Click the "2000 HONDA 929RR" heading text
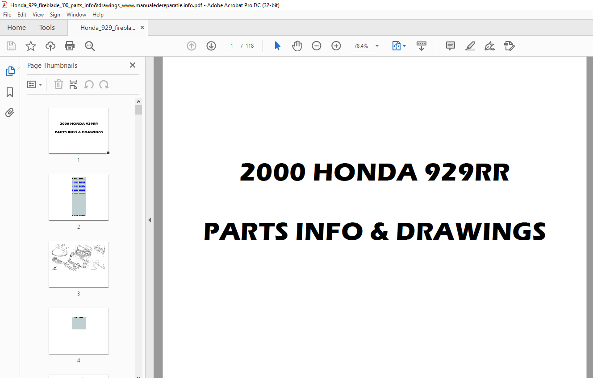The height and width of the screenshot is (378, 593). (x=375, y=173)
